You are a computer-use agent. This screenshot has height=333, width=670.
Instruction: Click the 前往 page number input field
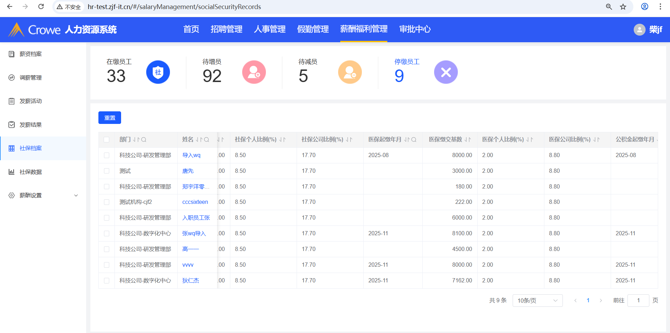[x=638, y=301]
